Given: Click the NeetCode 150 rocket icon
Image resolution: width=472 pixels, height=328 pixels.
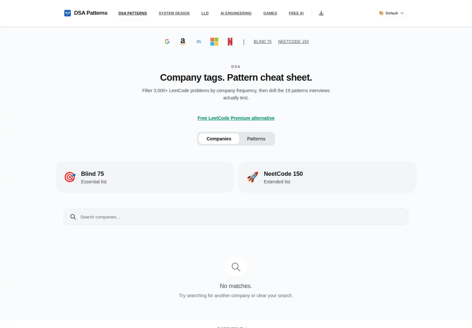Looking at the screenshot, I should click(253, 177).
